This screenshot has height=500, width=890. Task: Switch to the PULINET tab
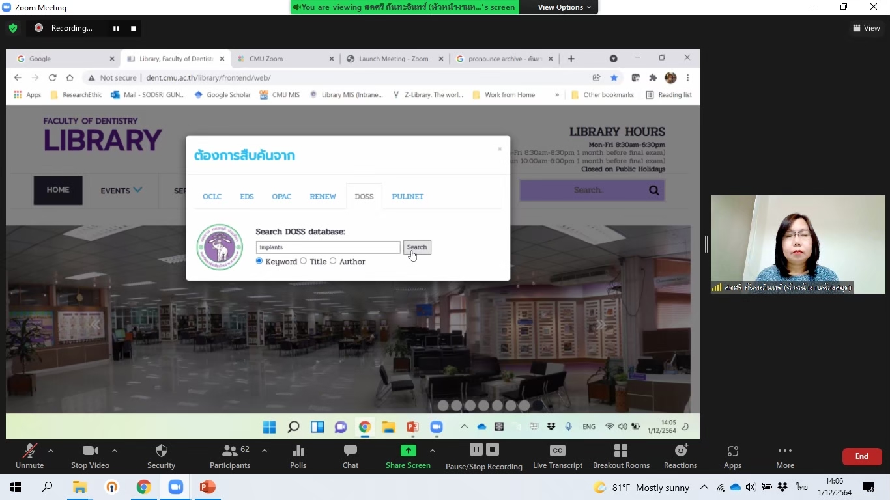(x=408, y=197)
